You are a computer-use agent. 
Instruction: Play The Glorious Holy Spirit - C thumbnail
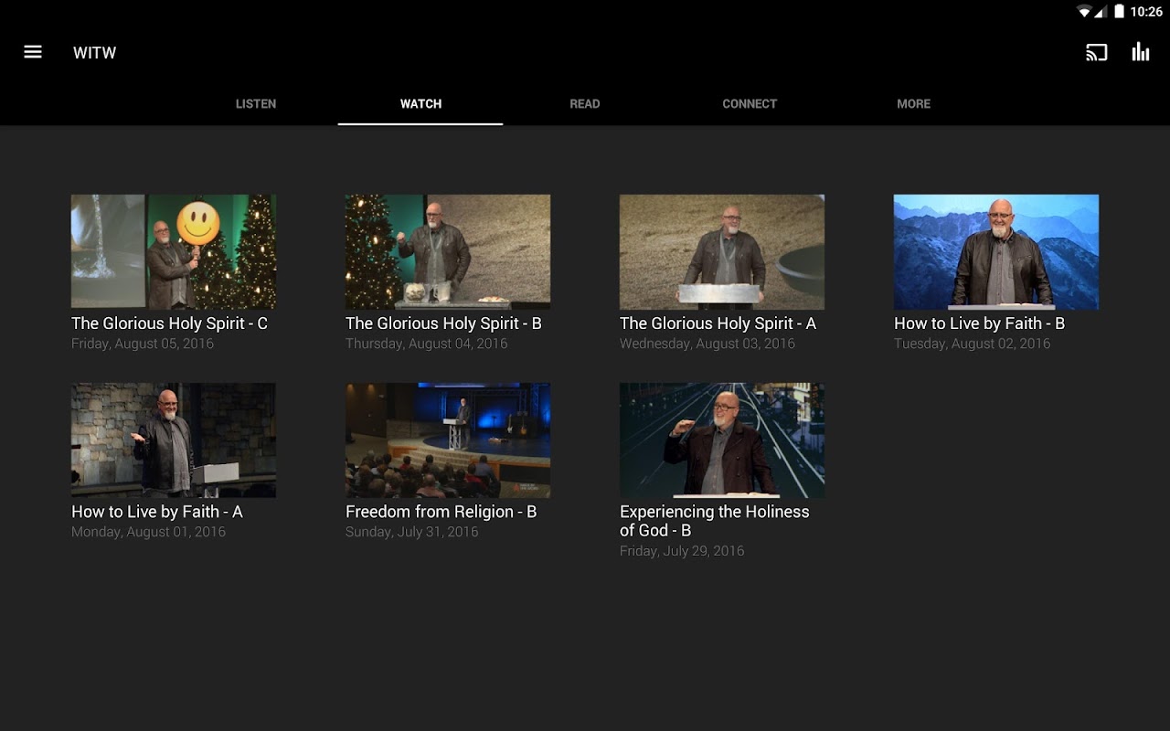174,251
